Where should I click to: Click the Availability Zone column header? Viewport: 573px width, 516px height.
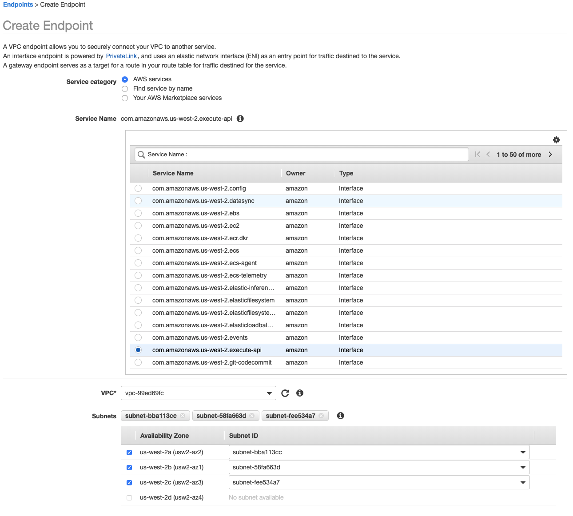(x=164, y=436)
